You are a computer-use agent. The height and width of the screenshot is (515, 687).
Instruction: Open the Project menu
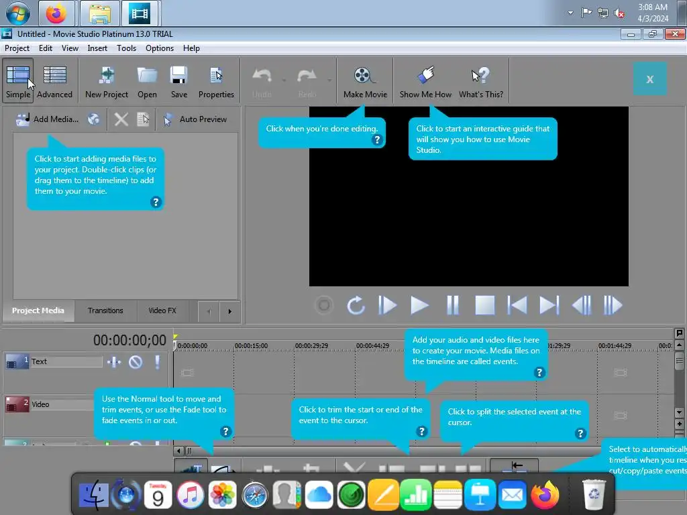click(x=17, y=48)
